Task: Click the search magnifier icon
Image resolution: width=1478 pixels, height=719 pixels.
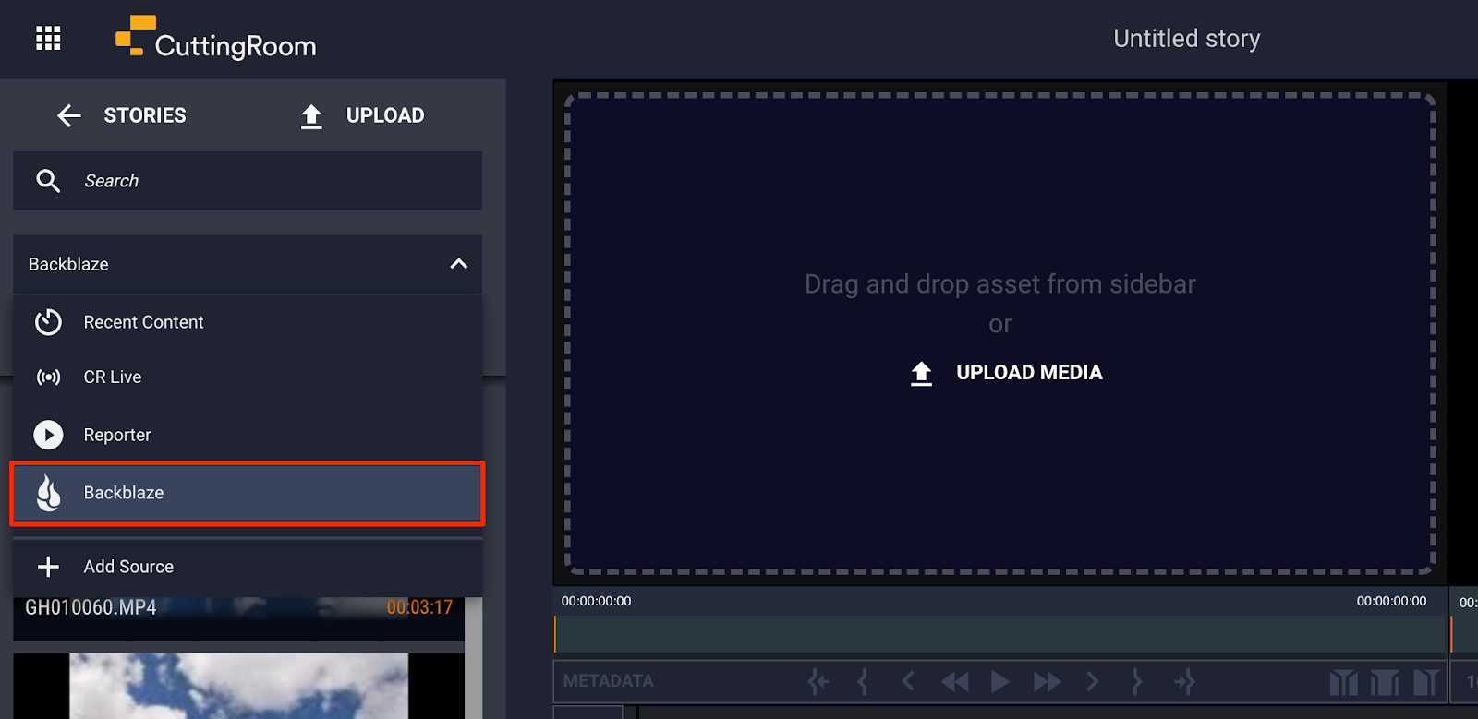Action: (x=48, y=181)
